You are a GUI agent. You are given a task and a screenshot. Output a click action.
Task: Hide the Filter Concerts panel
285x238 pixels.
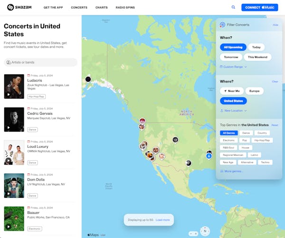[x=275, y=25]
